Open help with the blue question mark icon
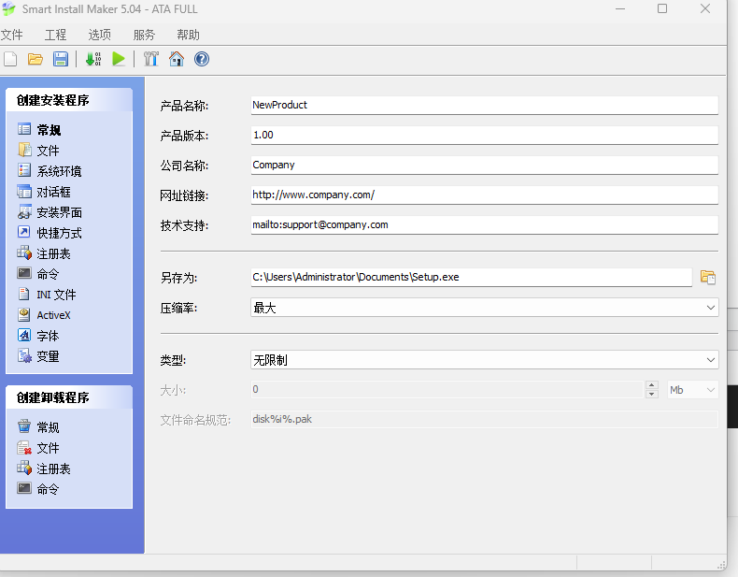This screenshot has width=738, height=577. [x=202, y=59]
